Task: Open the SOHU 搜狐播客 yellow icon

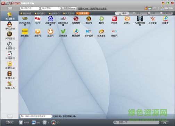Action: (x=25, y=31)
